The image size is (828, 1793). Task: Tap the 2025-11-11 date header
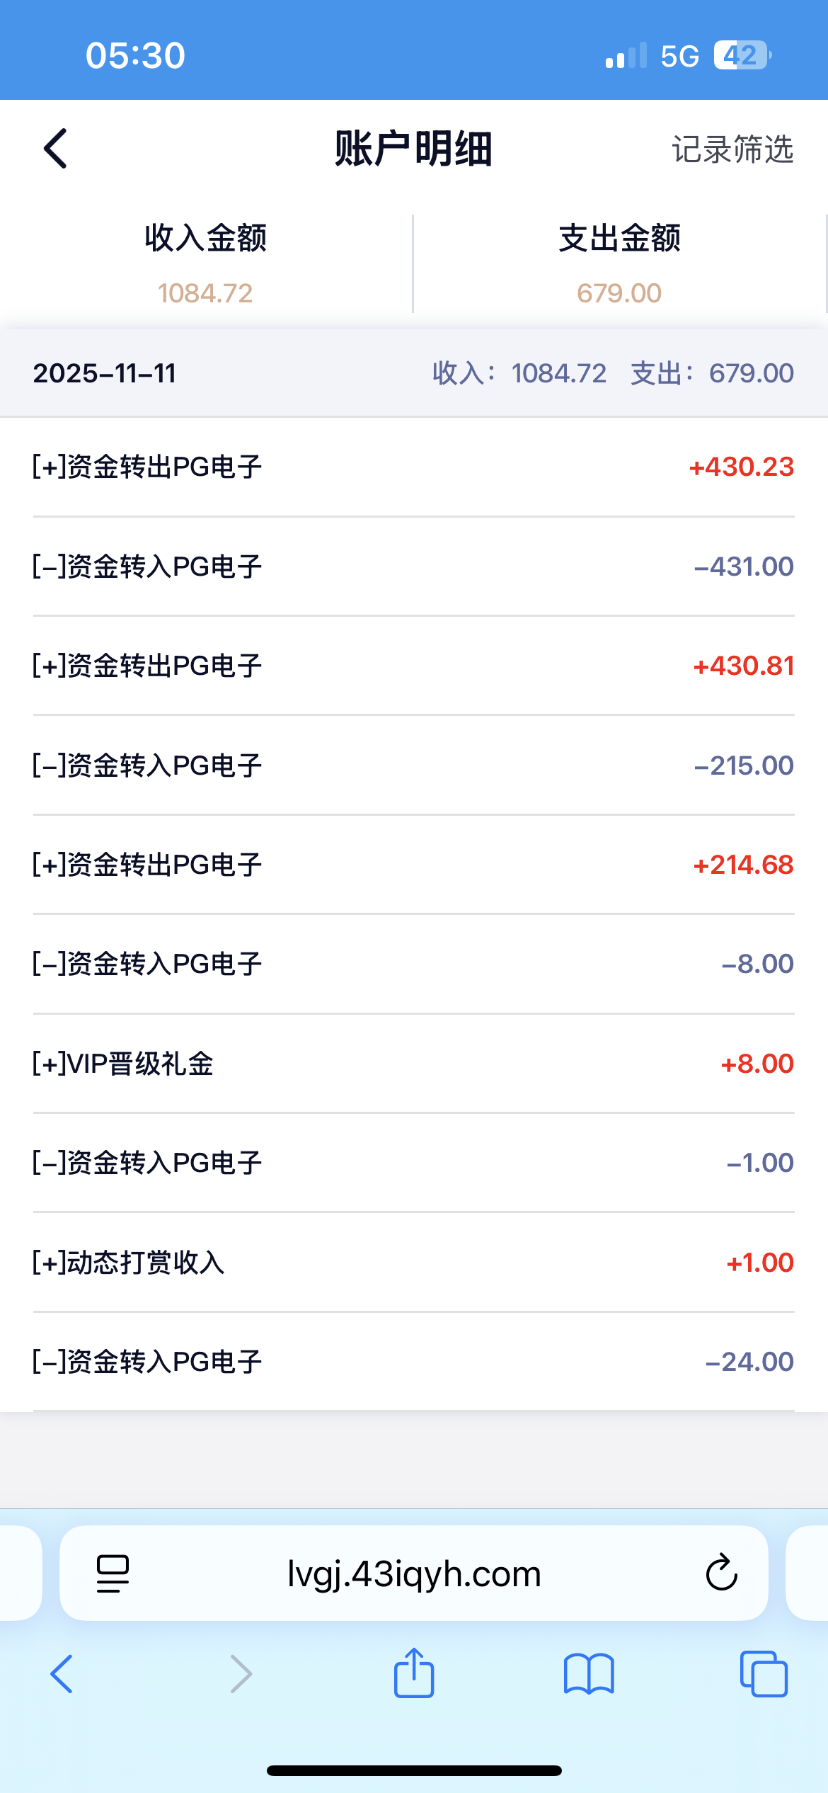(x=105, y=373)
